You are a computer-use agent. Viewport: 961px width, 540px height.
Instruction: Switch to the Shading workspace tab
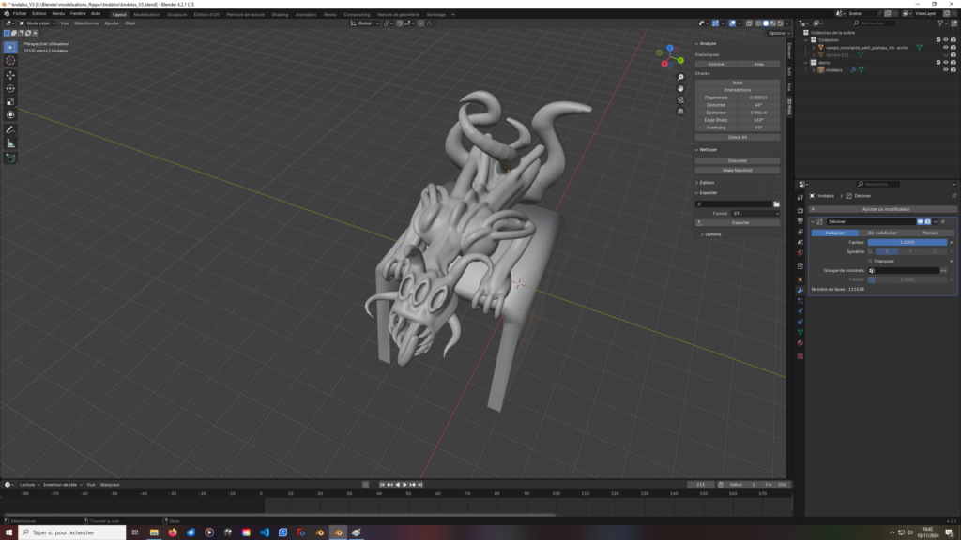[280, 15]
